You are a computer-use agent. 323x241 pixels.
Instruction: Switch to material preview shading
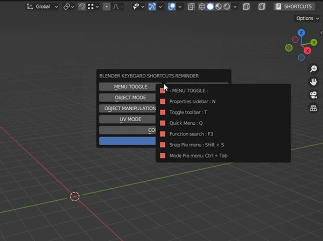pyautogui.click(x=219, y=6)
